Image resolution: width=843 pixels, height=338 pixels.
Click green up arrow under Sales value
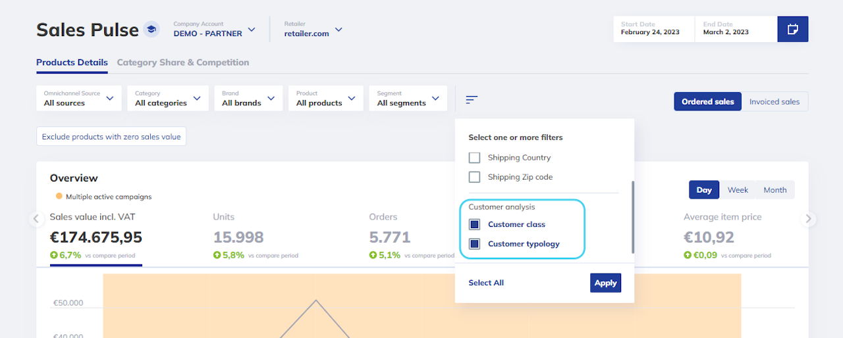point(54,255)
